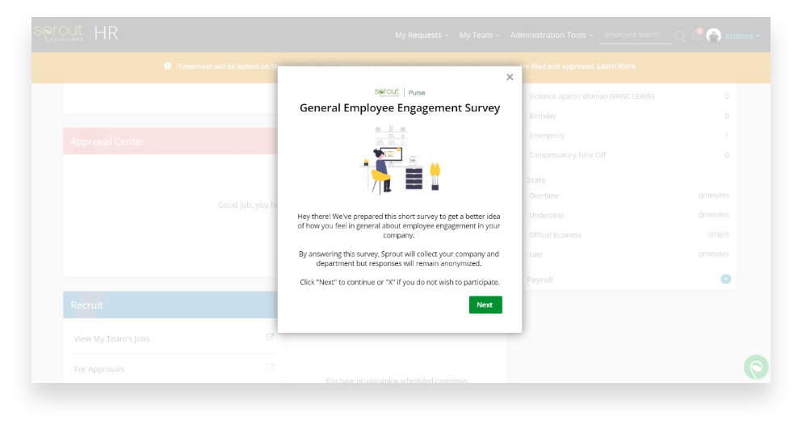Image resolution: width=802 pixels, height=429 pixels.
Task: Click the Sprout HR logo
Action: point(75,33)
